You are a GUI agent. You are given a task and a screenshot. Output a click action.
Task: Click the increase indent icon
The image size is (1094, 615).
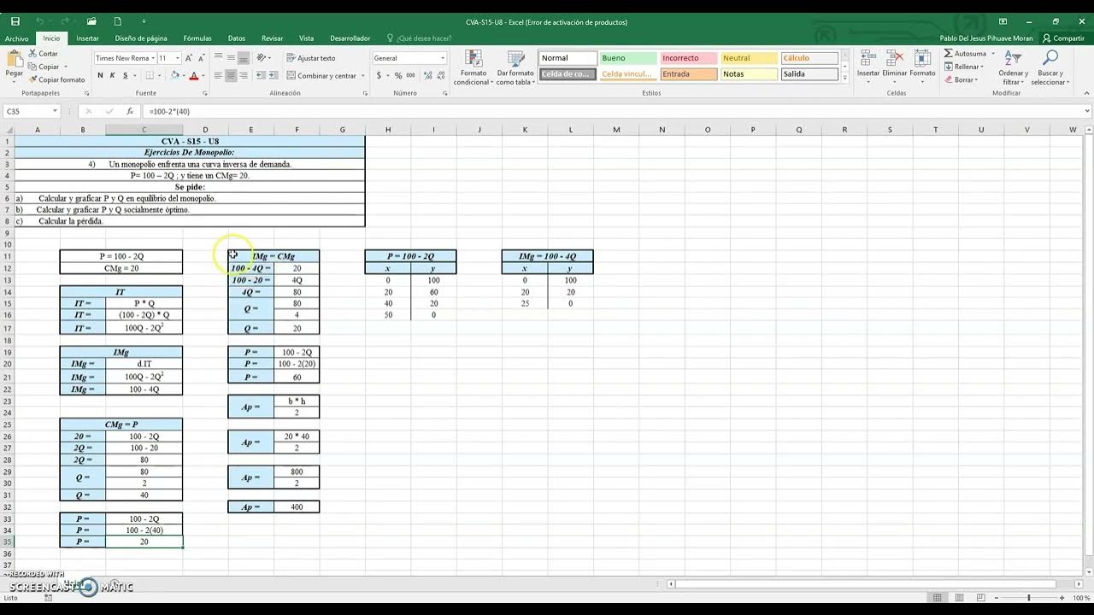[273, 75]
